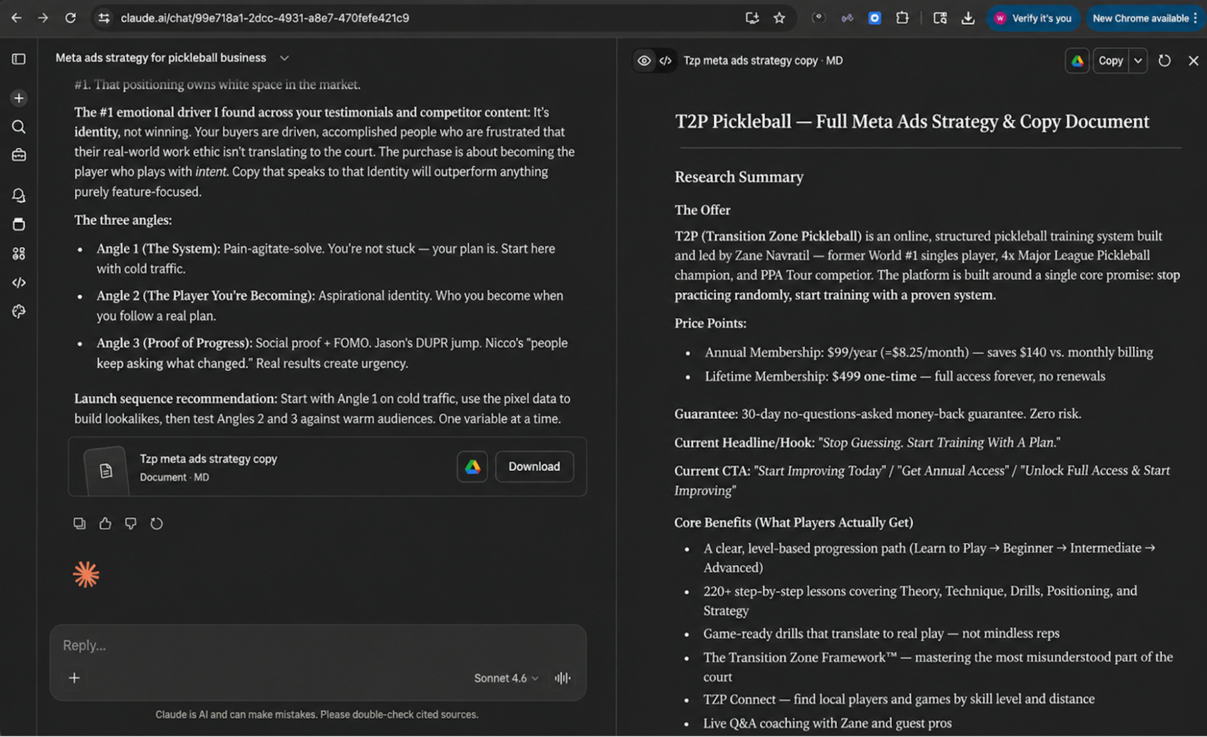This screenshot has width=1207, height=737.
Task: Click the Research Summary heading
Action: (x=738, y=177)
